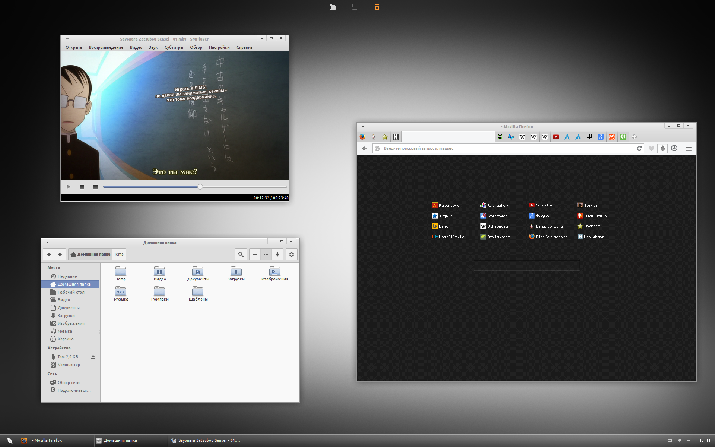715x447 pixels.
Task: Open the Firefox hamburger menu
Action: [689, 148]
